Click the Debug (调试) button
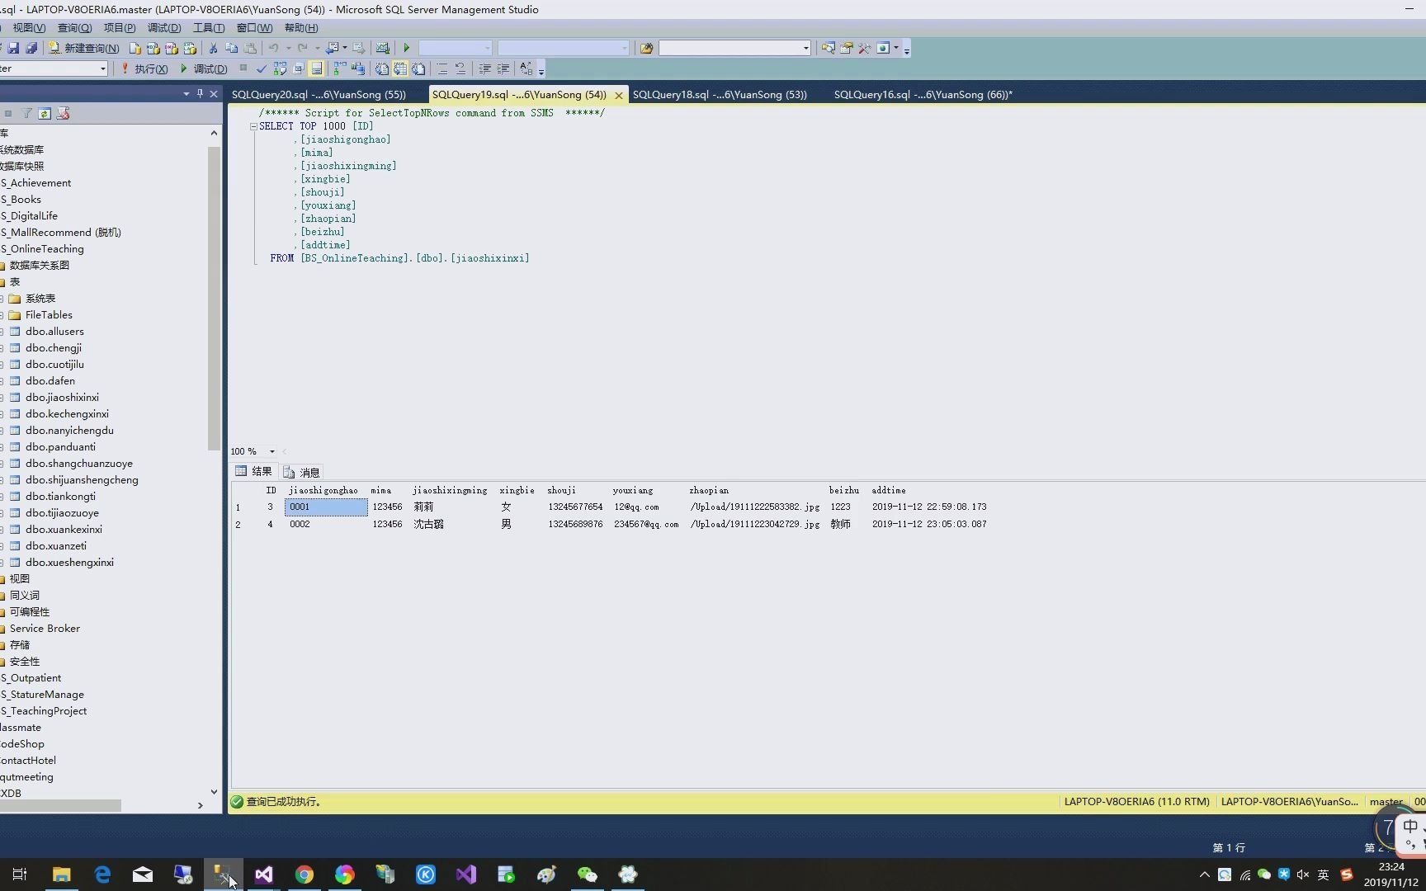Image resolution: width=1426 pixels, height=891 pixels. 204,68
